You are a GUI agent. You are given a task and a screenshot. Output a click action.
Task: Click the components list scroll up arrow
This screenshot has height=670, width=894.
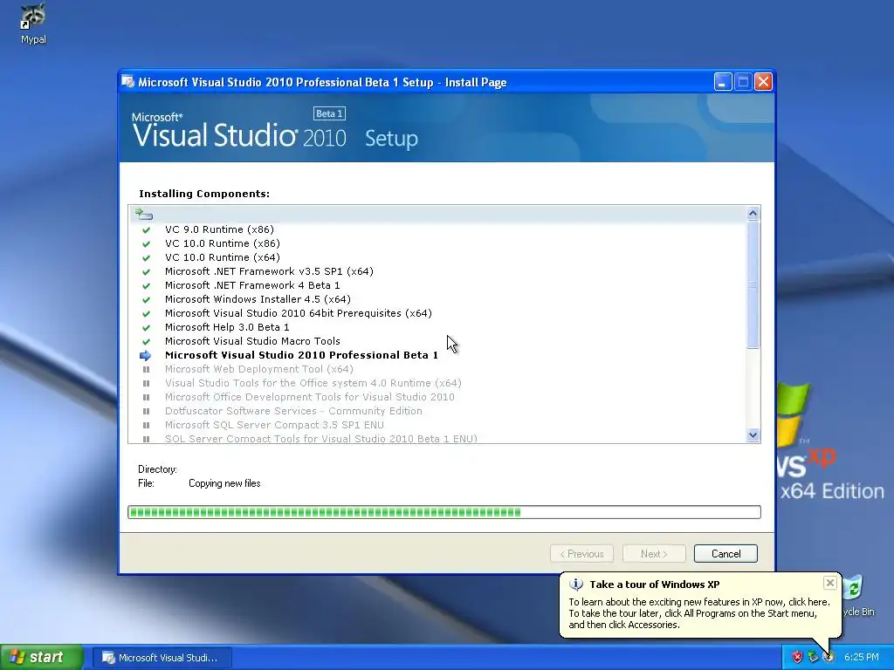[753, 213]
